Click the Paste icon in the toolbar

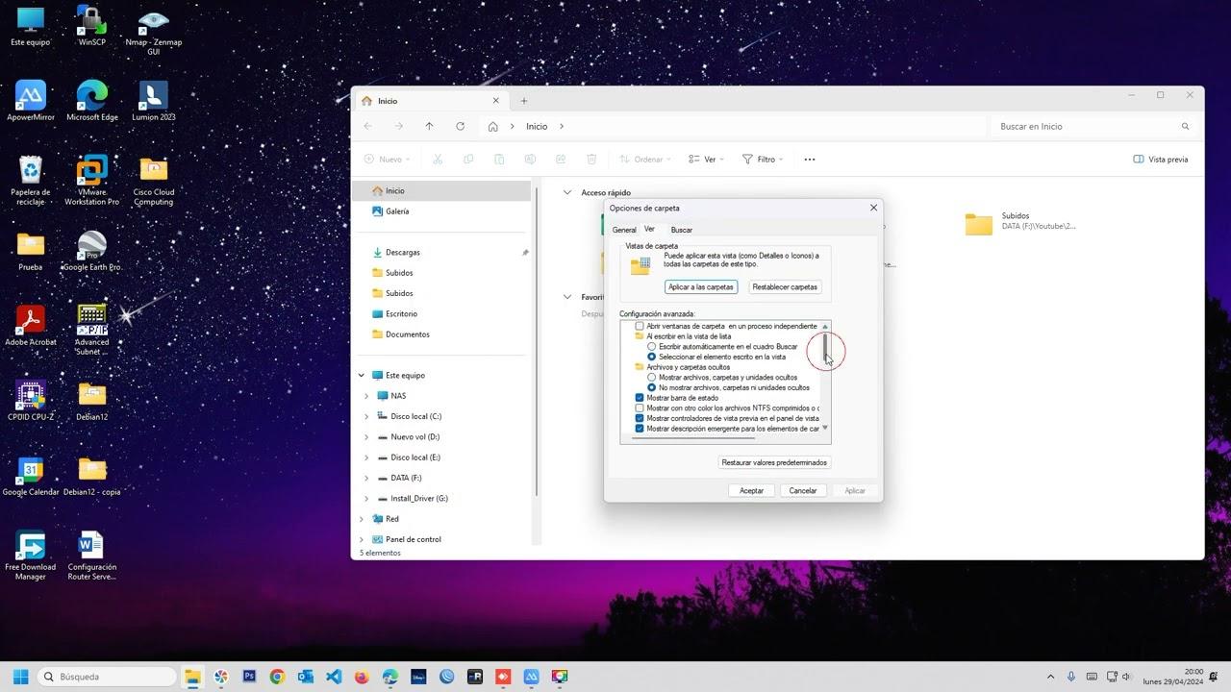click(x=499, y=159)
